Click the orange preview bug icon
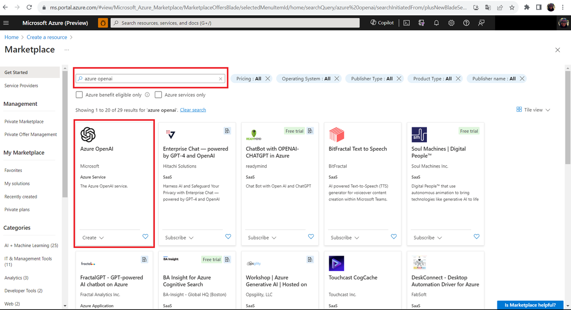This screenshot has width=571, height=310. tap(103, 23)
